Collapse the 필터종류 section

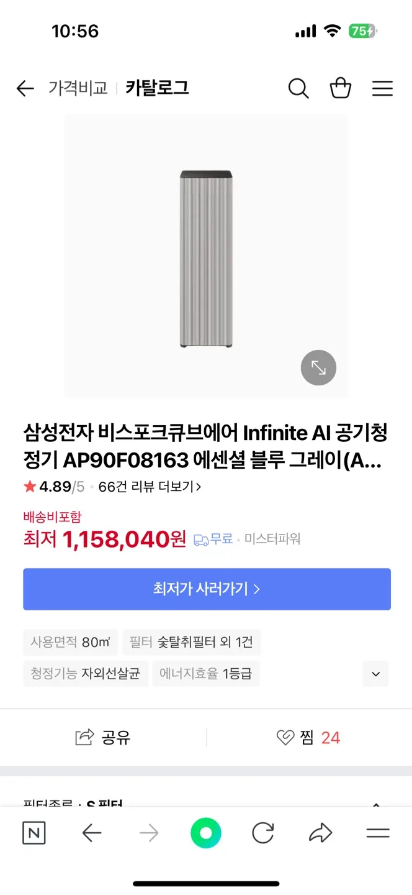(x=375, y=803)
